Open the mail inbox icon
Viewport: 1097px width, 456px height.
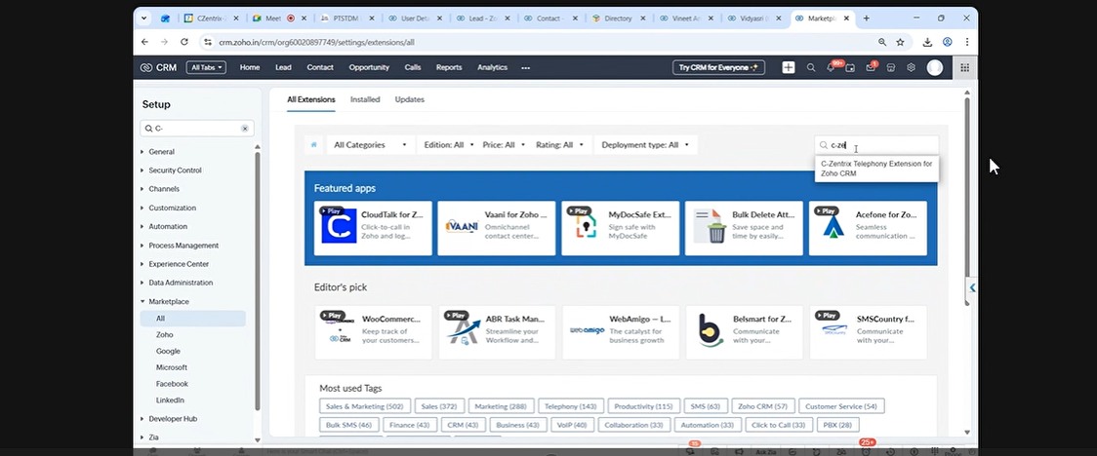coord(871,67)
